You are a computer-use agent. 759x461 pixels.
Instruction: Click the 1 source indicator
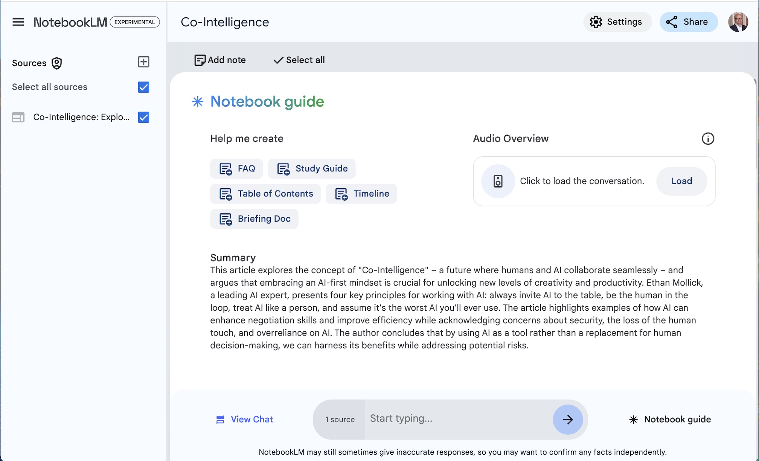(x=340, y=420)
